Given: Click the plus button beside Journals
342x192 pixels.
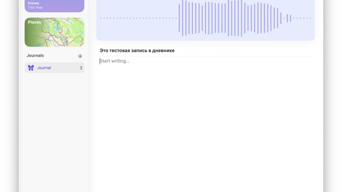Looking at the screenshot, I should click(x=80, y=56).
